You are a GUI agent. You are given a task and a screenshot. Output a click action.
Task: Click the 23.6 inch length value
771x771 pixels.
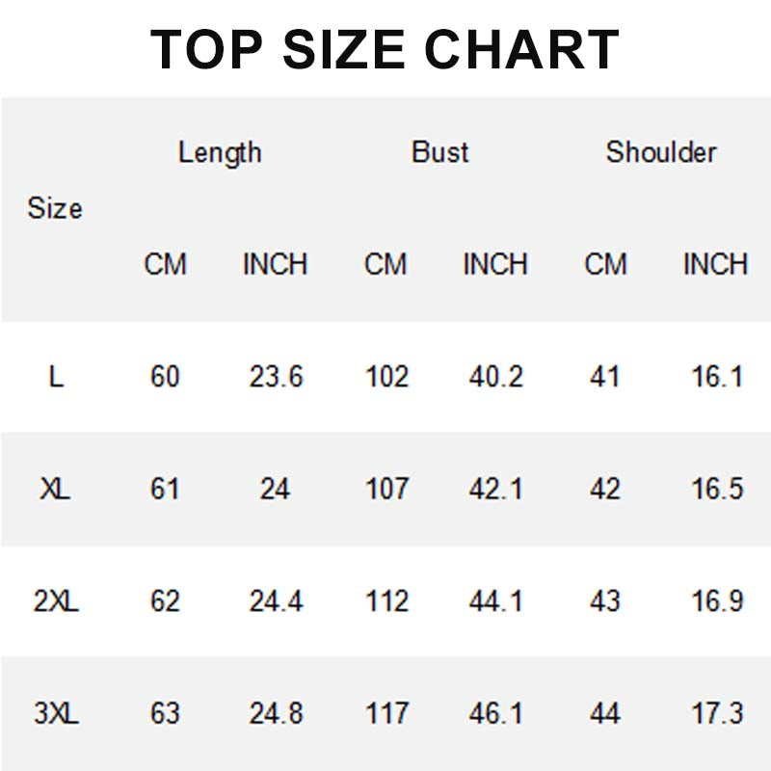point(276,377)
